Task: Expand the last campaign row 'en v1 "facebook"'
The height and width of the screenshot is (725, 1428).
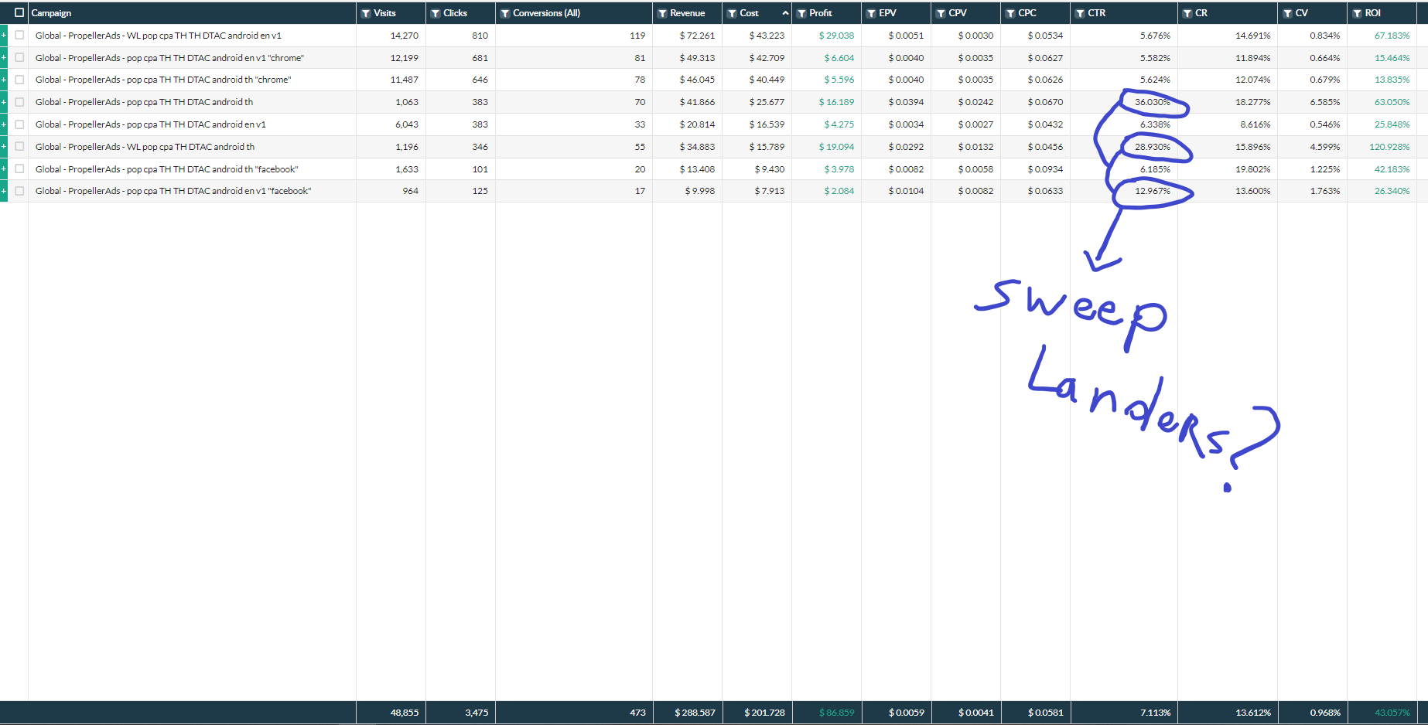Action: coord(4,191)
